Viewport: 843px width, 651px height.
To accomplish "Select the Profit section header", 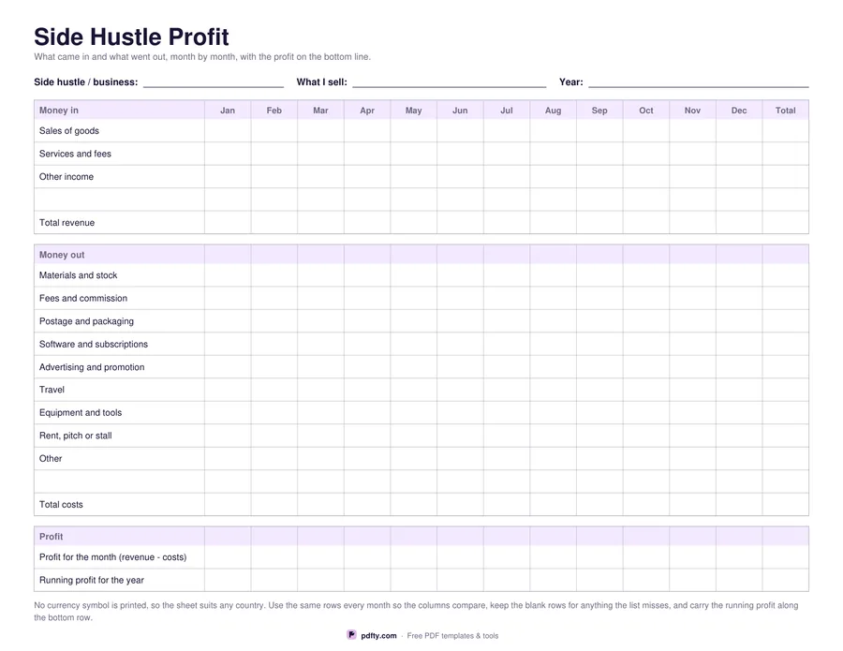I will pos(52,537).
